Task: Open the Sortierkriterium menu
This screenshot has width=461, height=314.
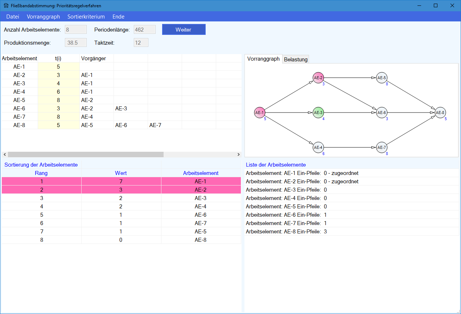Action: (86, 17)
